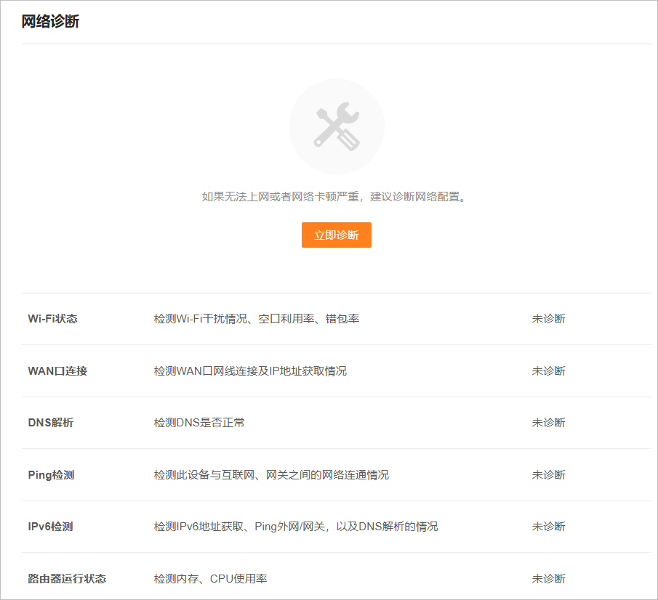The image size is (658, 600).
Task: Select the WAN口连接 row label
Action: 57,371
